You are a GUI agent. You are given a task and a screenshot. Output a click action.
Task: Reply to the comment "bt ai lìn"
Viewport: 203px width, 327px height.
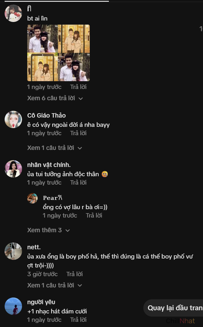[78, 87]
